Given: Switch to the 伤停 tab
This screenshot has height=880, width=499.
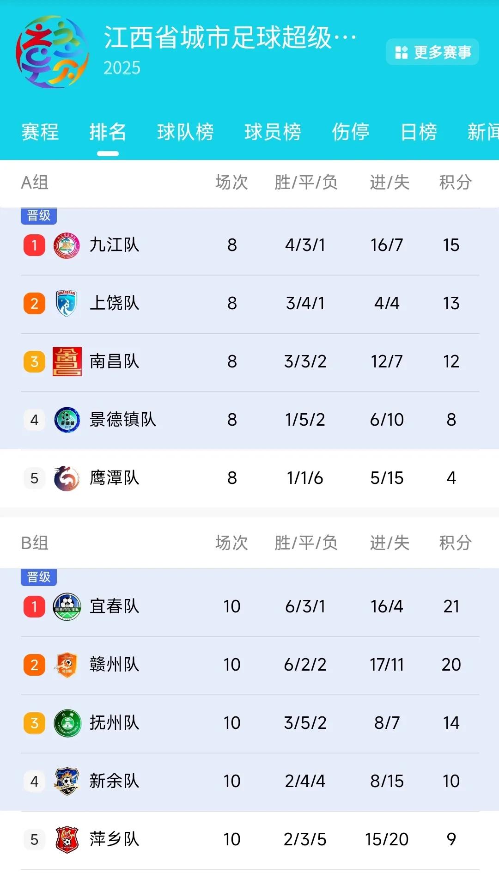Looking at the screenshot, I should (351, 132).
